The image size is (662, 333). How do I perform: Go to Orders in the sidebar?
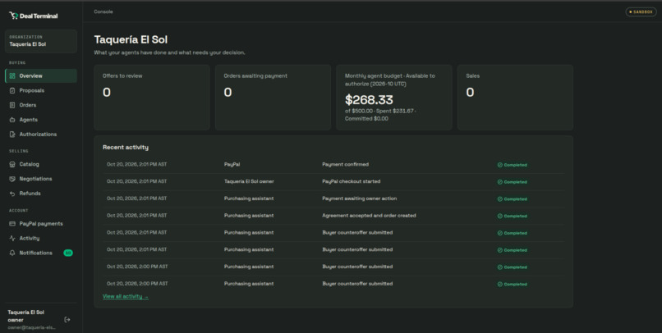pyautogui.click(x=41, y=105)
